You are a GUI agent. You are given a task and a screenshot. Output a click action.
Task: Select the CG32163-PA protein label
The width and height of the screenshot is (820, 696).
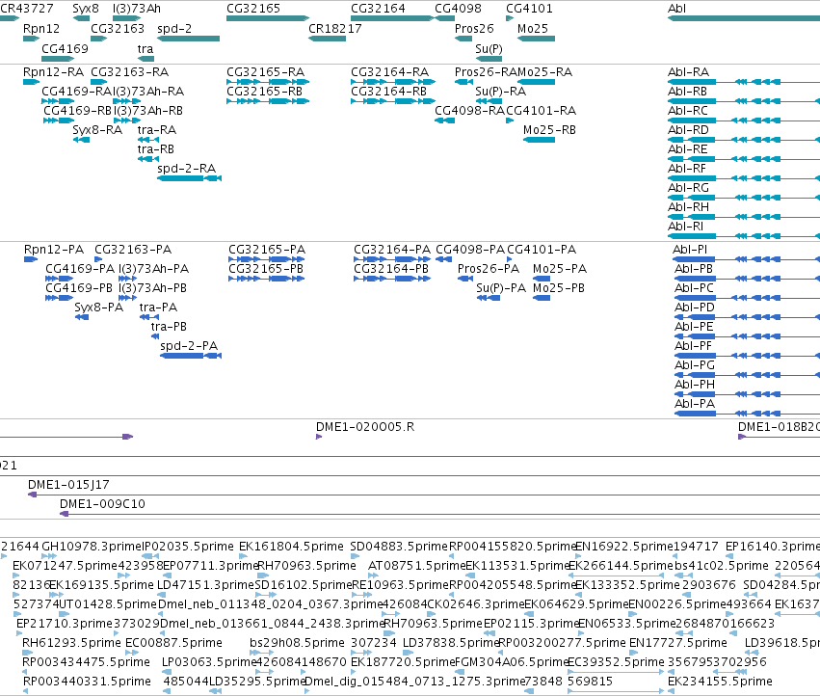133,250
